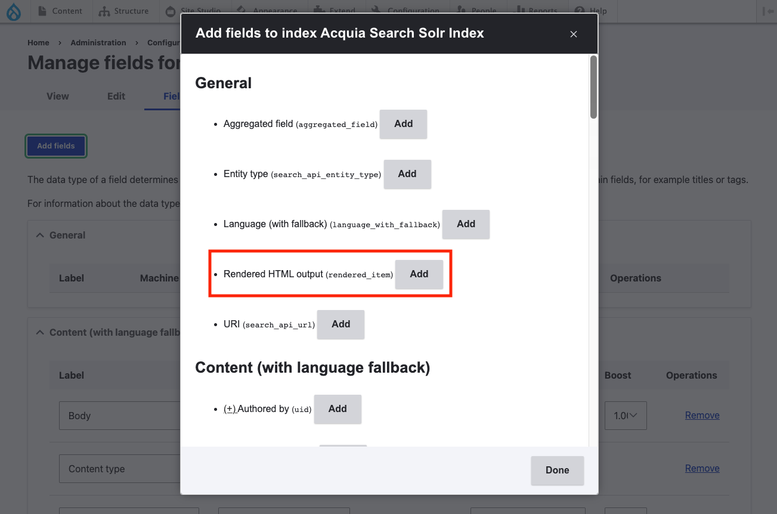Add the Rendered HTML output field
777x514 pixels.
point(419,274)
